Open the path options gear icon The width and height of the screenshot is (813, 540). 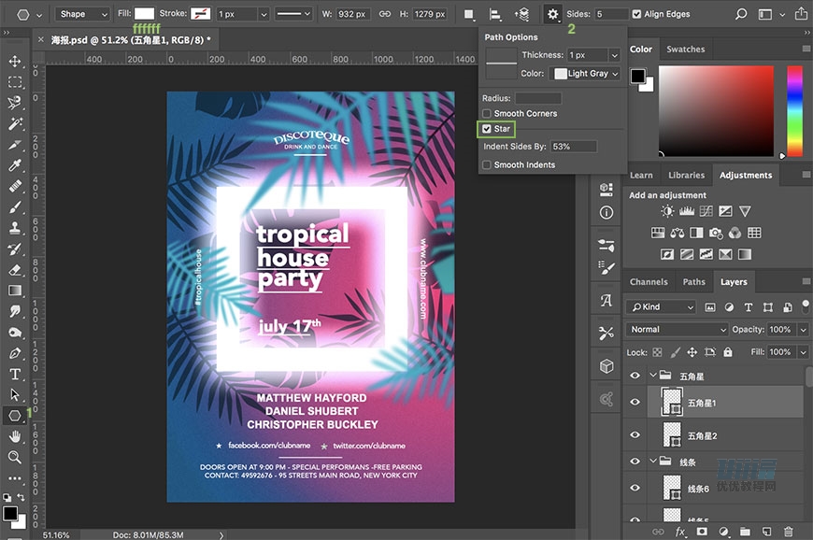tap(553, 14)
